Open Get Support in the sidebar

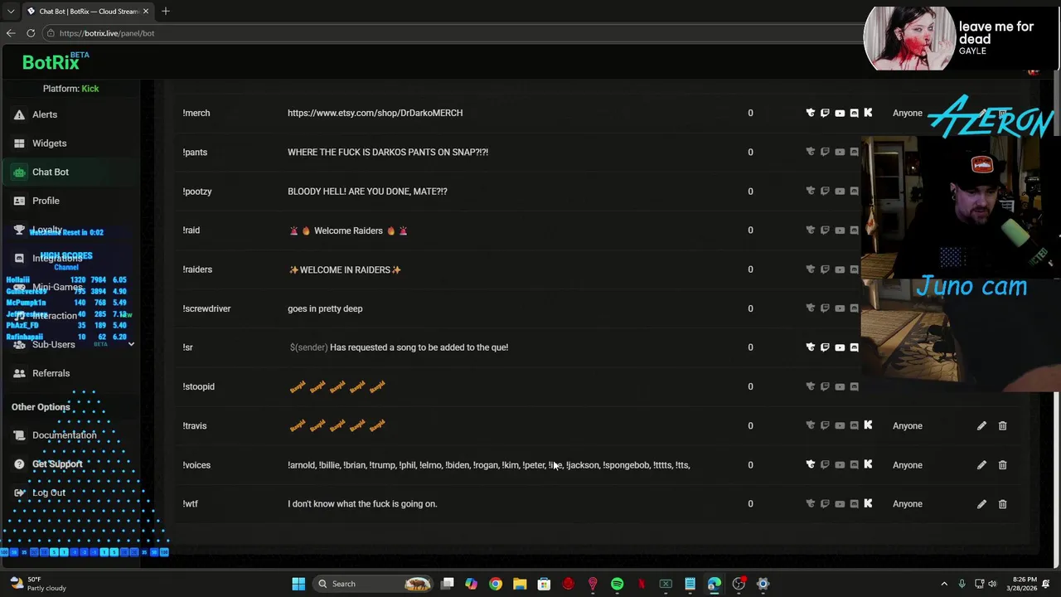click(x=56, y=464)
